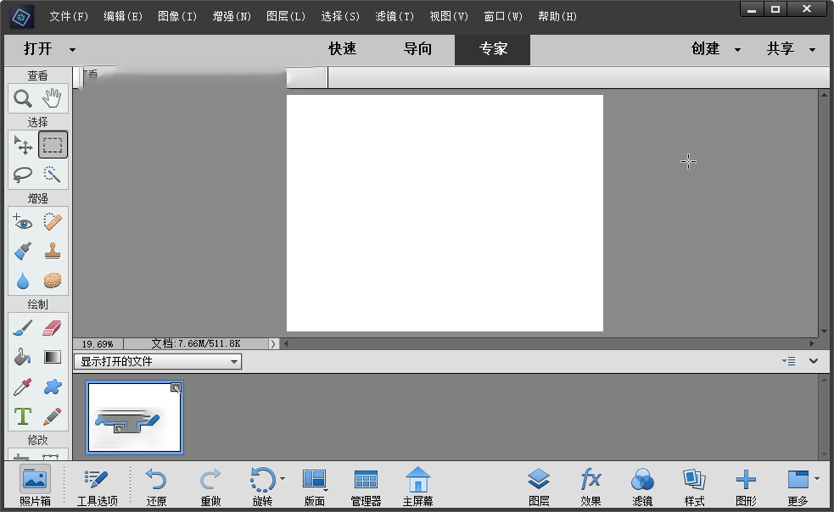Select the Text type tool
The height and width of the screenshot is (512, 834).
[23, 416]
